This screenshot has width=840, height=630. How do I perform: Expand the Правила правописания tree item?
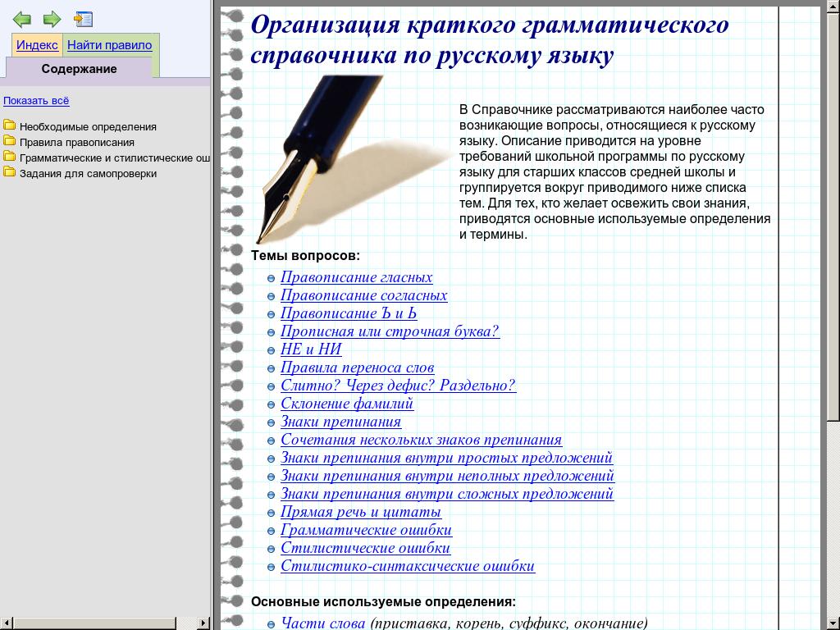coord(77,142)
